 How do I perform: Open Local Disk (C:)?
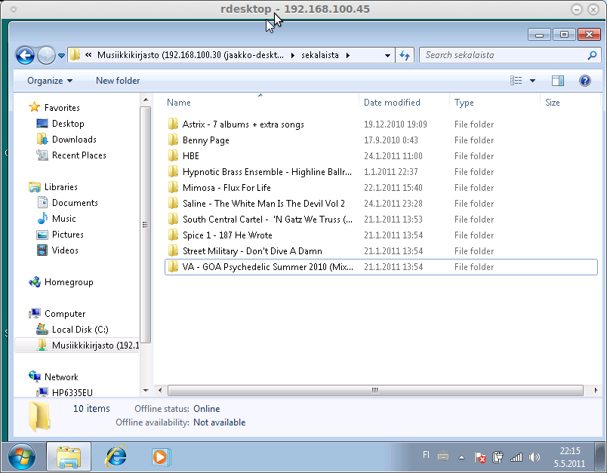click(80, 330)
